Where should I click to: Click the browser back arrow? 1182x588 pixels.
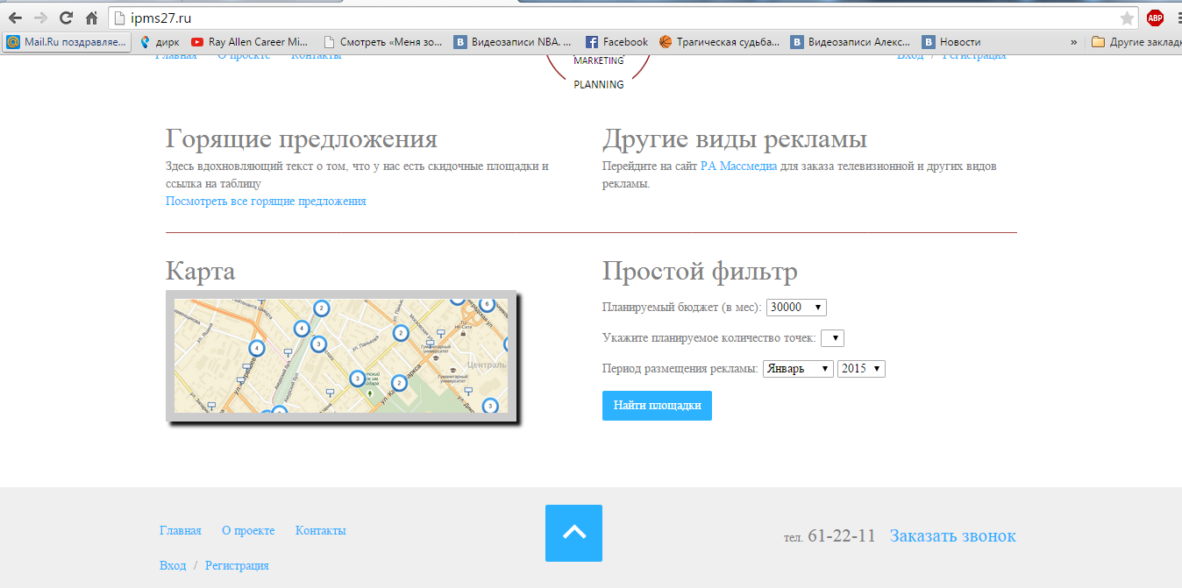[x=15, y=18]
